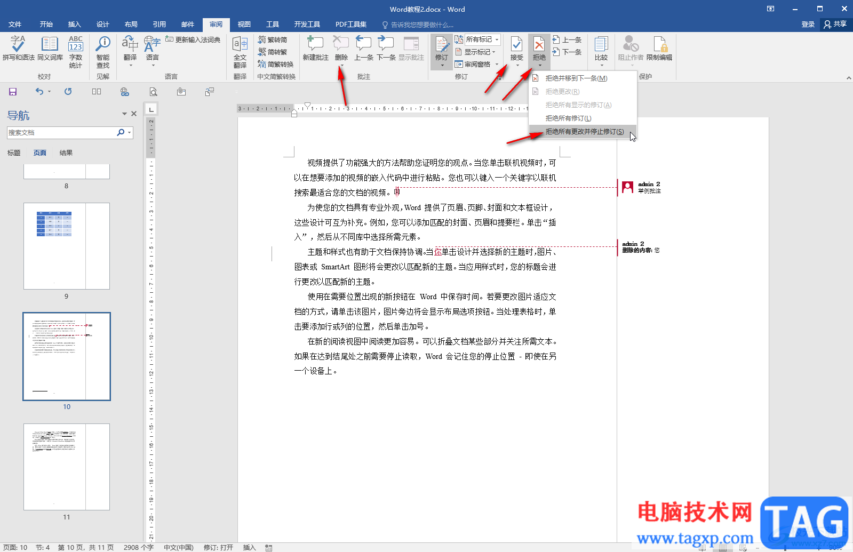Click the Accept (接受) change icon

[517, 45]
